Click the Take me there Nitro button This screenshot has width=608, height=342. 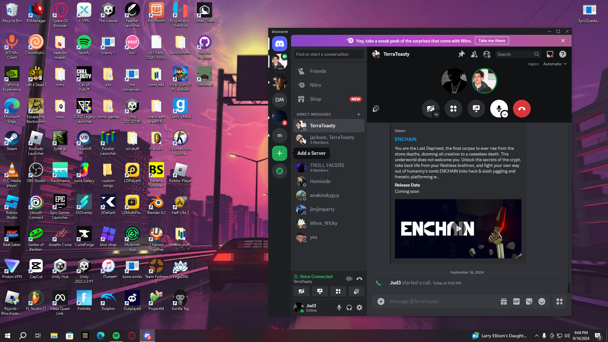click(491, 41)
